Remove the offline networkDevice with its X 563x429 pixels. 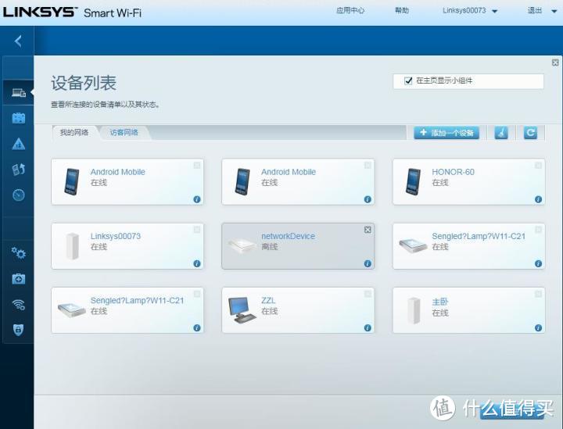pyautogui.click(x=368, y=230)
